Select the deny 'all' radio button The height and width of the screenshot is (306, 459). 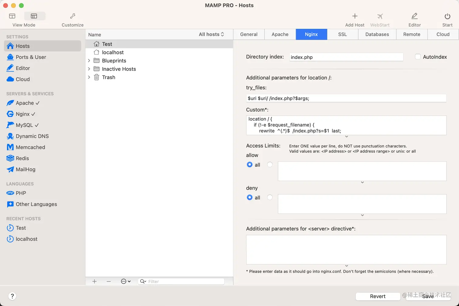[250, 197]
